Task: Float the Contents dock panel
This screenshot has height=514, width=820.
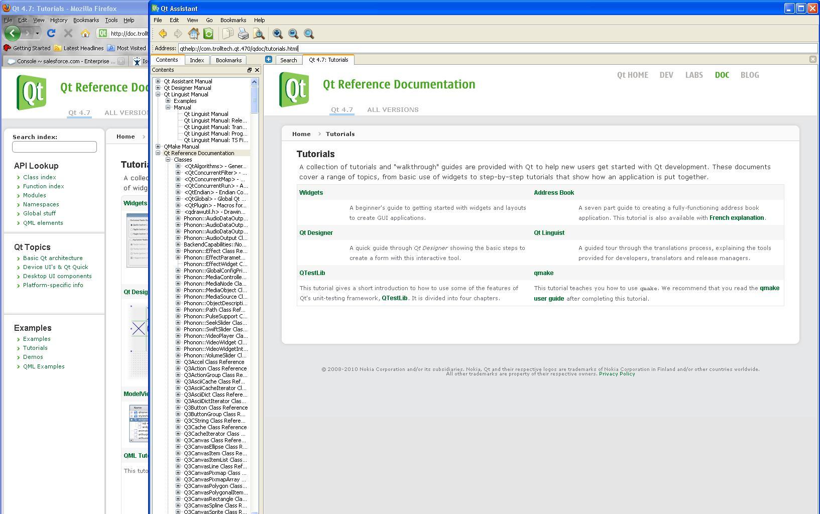Action: [x=249, y=70]
